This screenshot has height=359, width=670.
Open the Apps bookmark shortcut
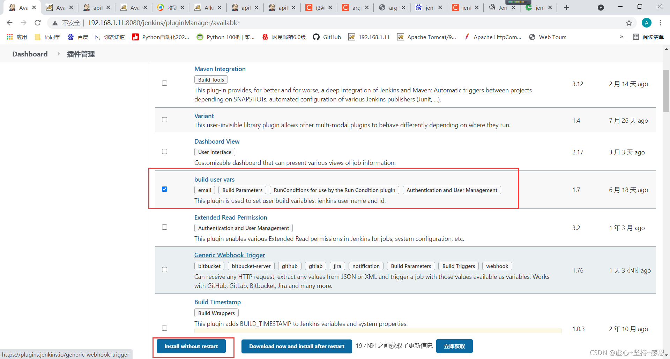point(17,37)
